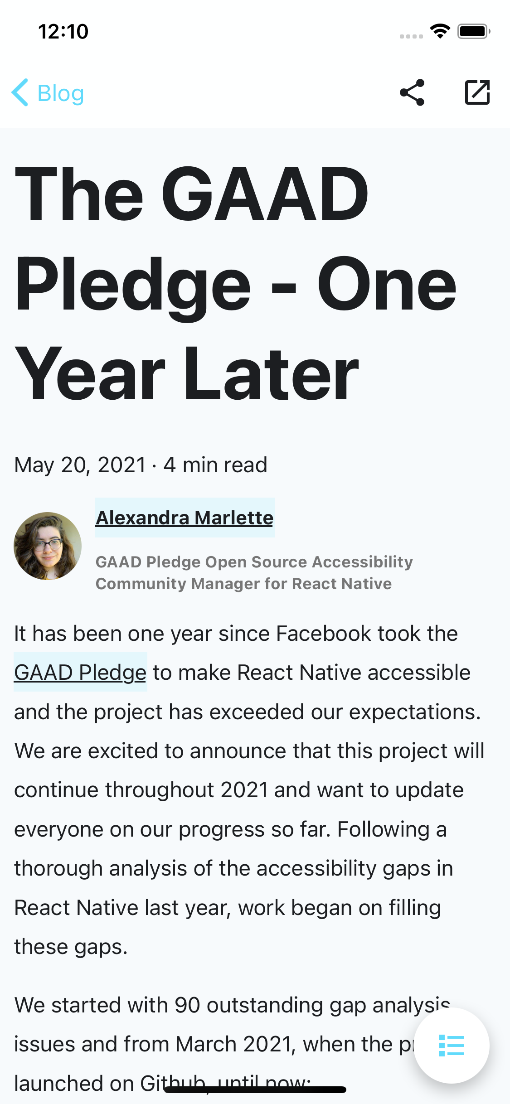Tap the article title heading
510x1104 pixels.
pyautogui.click(x=236, y=283)
